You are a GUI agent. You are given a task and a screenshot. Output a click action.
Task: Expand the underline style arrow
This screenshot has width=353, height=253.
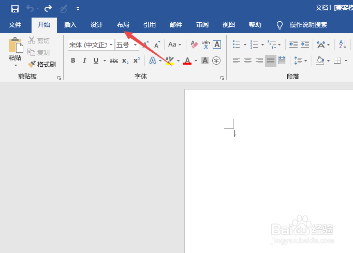105,61
